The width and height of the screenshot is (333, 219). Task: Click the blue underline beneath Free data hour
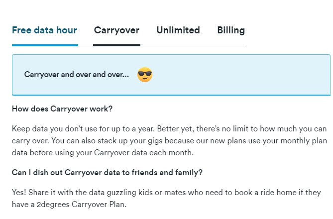[45, 45]
